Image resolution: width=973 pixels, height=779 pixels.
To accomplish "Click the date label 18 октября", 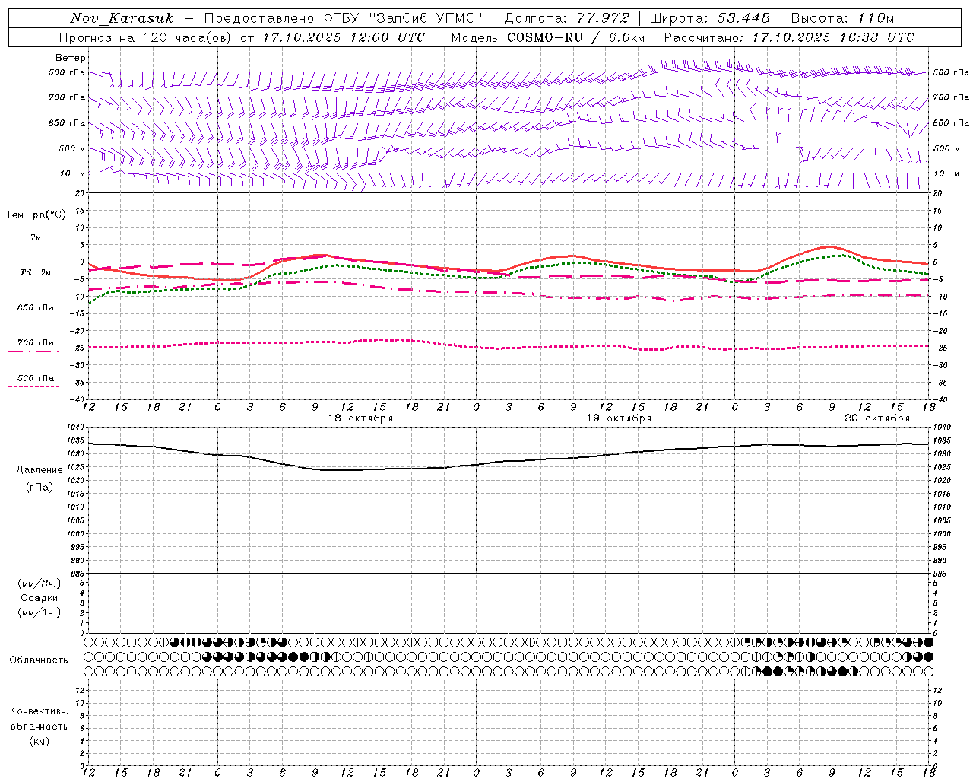I will [x=360, y=418].
